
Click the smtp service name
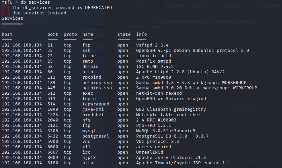(x=88, y=61)
